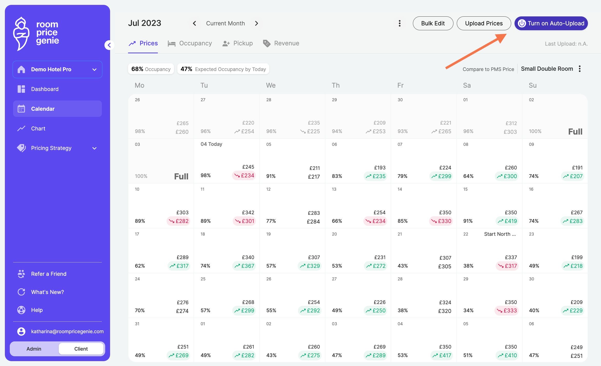
Task: Open room three-dot options menu
Action: [x=580, y=69]
